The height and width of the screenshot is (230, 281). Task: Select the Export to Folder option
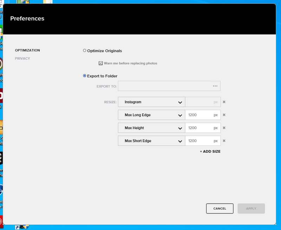point(85,76)
